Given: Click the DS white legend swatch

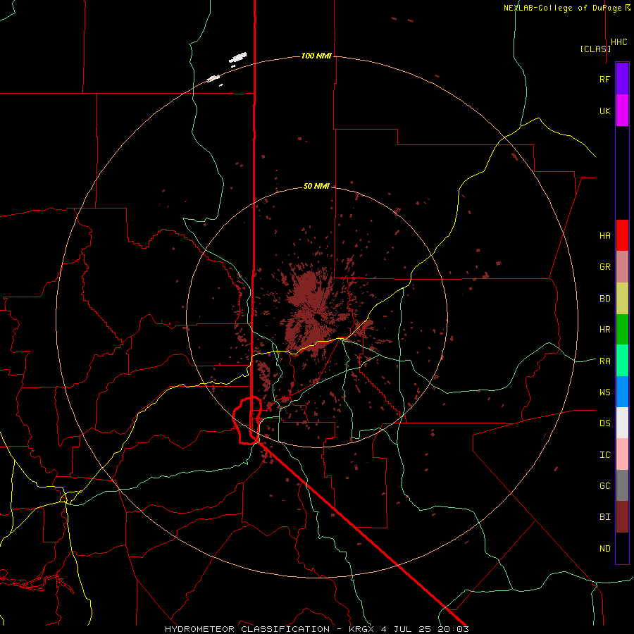Looking at the screenshot, I should [x=622, y=423].
